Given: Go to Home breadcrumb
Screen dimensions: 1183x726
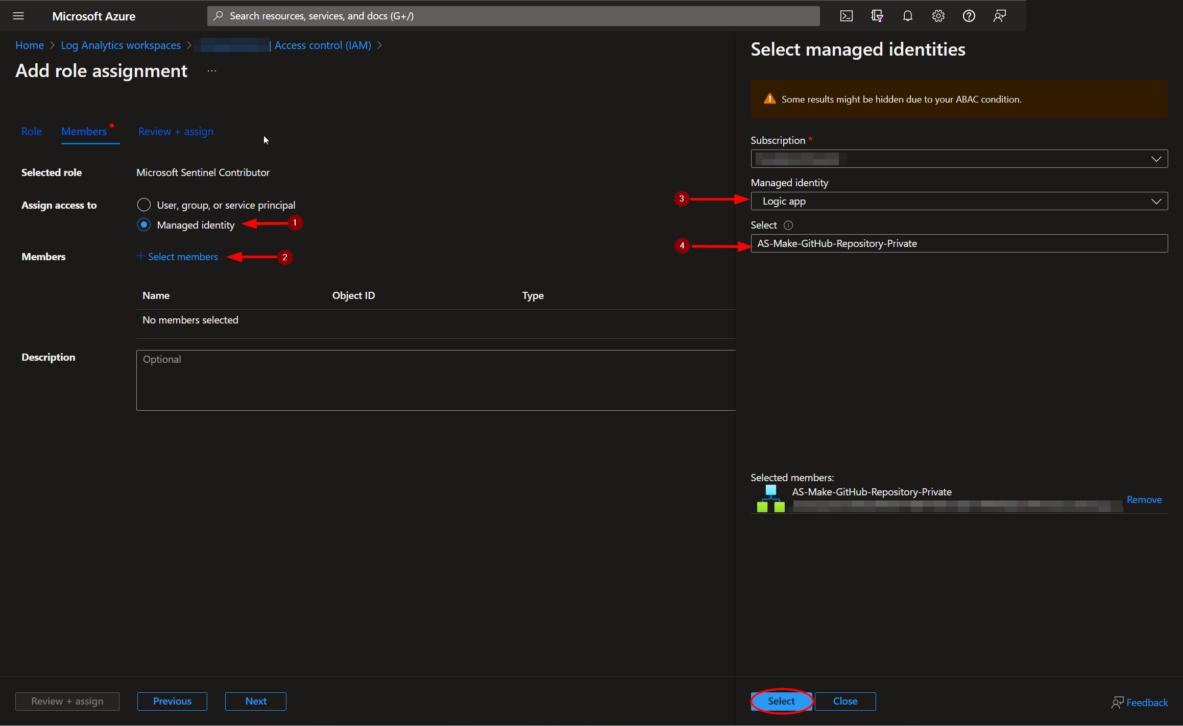Looking at the screenshot, I should [30, 45].
